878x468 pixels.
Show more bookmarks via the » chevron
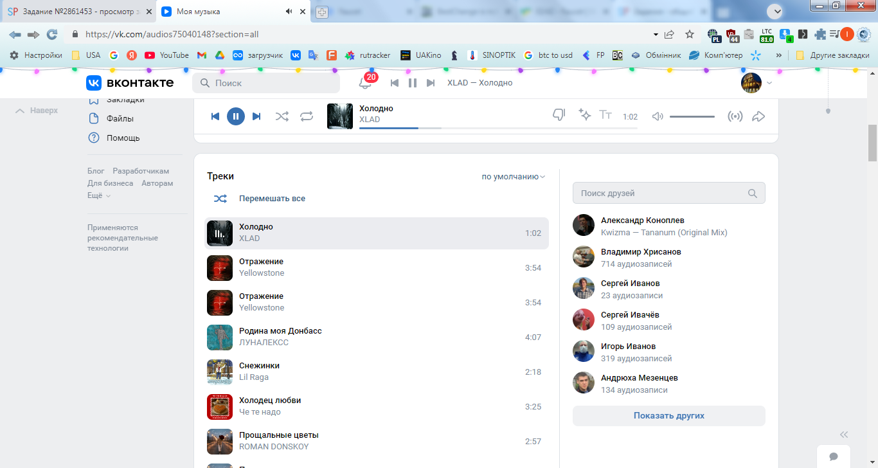coord(779,55)
